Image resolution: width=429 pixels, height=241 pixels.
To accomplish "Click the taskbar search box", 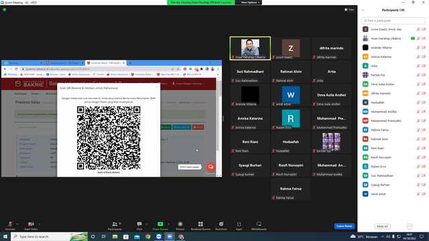I will (49, 236).
